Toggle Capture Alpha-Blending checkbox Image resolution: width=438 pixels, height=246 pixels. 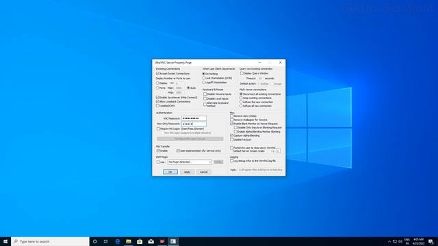(231, 135)
